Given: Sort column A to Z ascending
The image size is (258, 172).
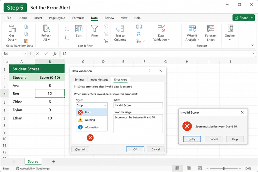Looking at the screenshot, I should [67, 29].
